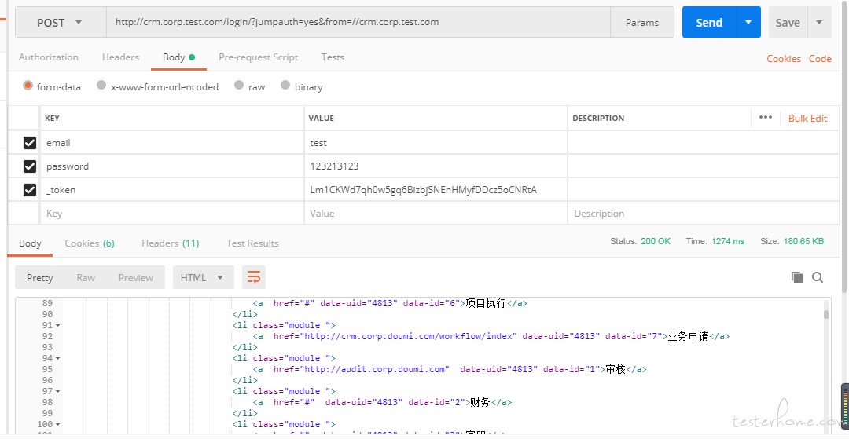Collapse code line 91 fold arrow
849x439 pixels.
click(x=58, y=325)
